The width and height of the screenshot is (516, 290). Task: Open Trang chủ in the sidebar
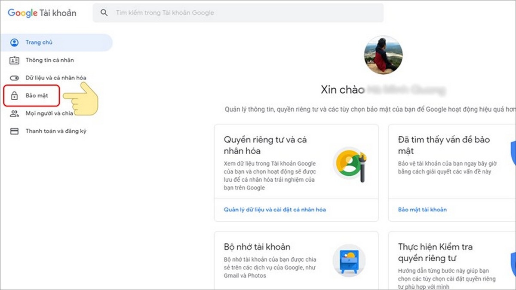click(x=56, y=43)
